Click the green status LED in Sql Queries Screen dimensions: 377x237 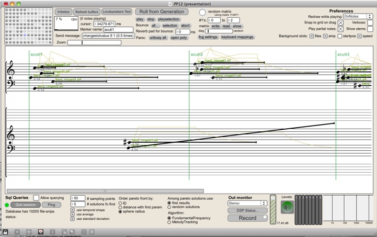(7, 205)
